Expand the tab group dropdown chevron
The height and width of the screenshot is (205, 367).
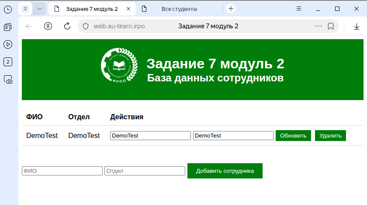coord(39,9)
